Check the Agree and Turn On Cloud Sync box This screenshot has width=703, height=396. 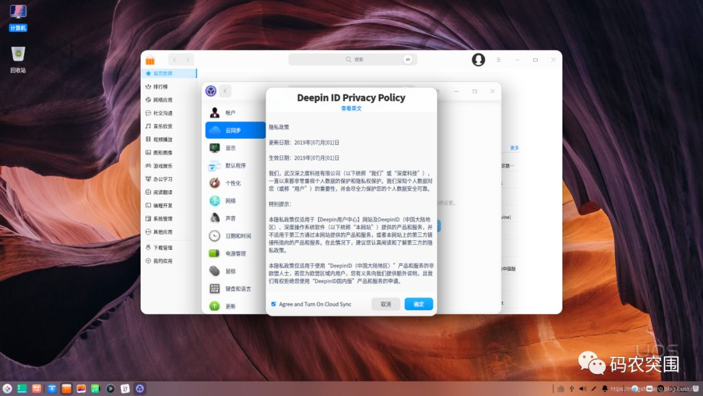point(273,304)
